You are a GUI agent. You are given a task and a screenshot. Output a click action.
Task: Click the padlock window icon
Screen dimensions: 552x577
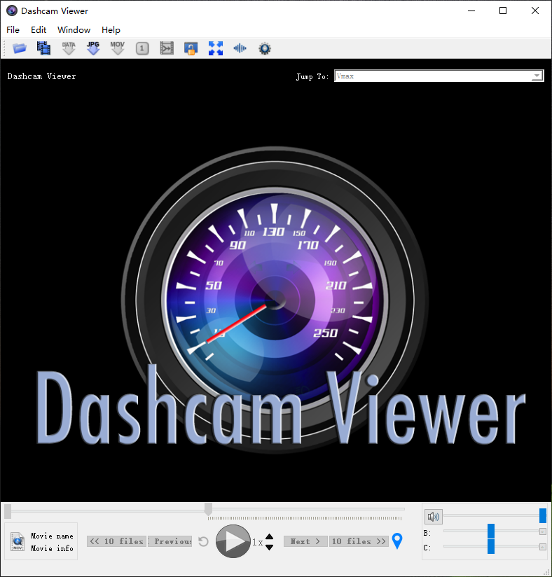(191, 48)
